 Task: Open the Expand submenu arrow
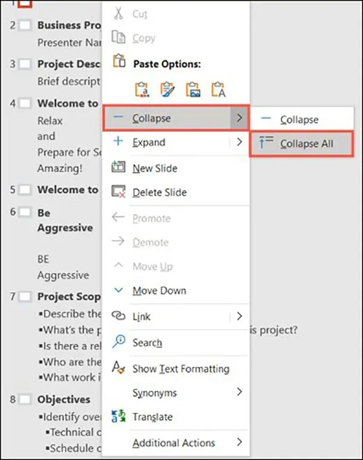pos(240,142)
